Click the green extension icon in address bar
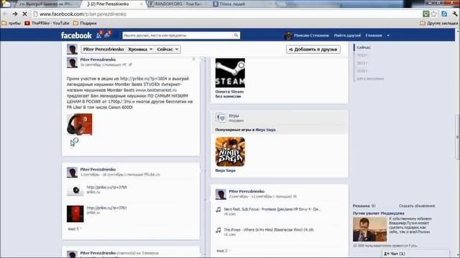Screen dimensions: 460x258 pos(426,14)
